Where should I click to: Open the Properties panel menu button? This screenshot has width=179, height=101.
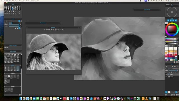(x=21, y=19)
